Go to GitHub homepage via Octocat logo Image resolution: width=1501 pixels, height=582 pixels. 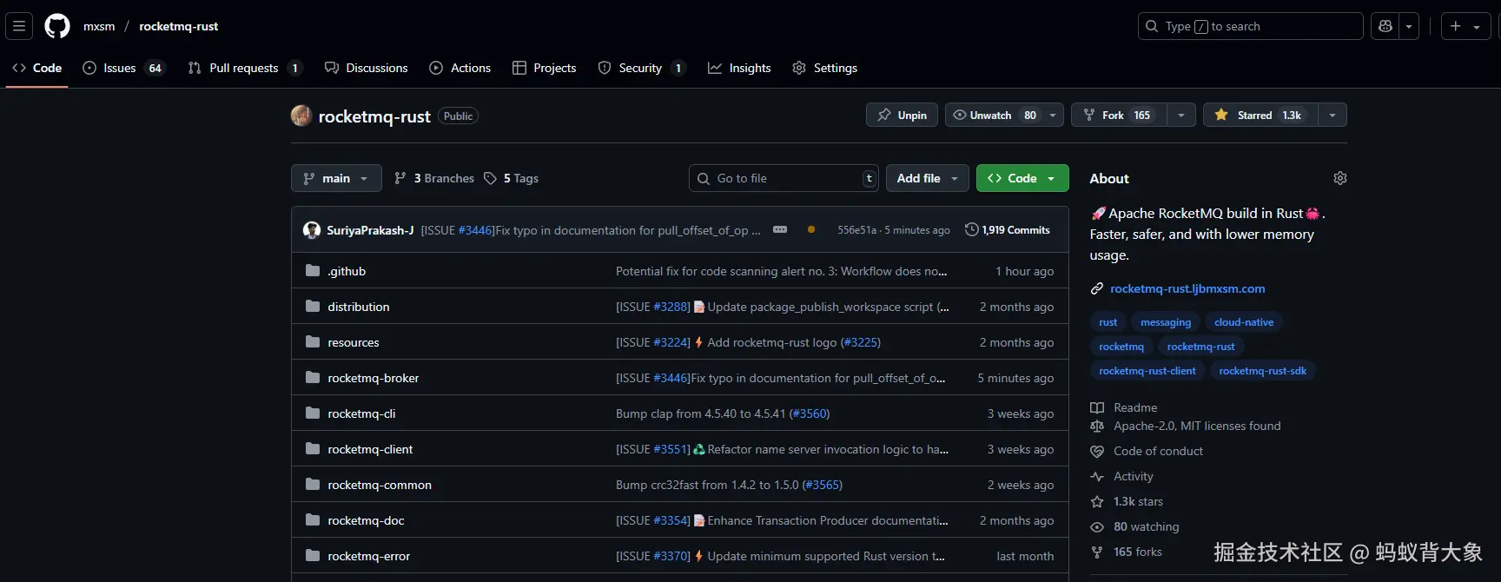[57, 26]
